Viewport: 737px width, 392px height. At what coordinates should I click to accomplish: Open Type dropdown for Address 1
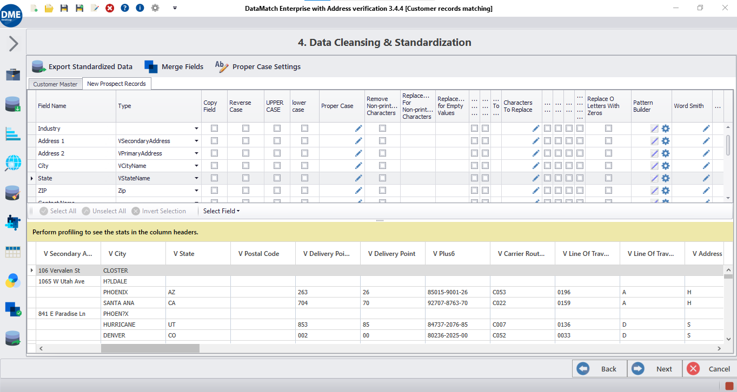(196, 141)
